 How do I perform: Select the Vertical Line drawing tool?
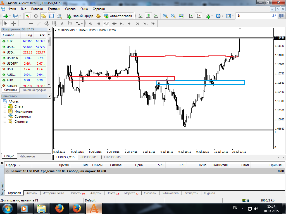(x=23, y=23)
